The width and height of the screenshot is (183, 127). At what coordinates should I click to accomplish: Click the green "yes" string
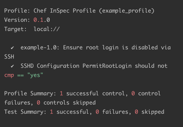coord(35,75)
